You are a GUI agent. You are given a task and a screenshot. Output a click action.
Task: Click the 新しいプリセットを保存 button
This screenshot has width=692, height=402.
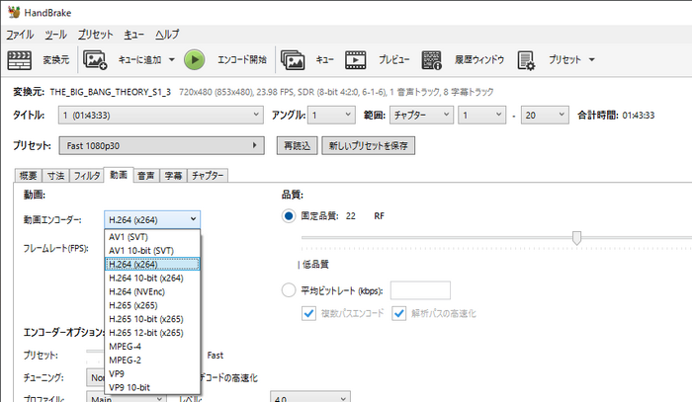point(369,145)
